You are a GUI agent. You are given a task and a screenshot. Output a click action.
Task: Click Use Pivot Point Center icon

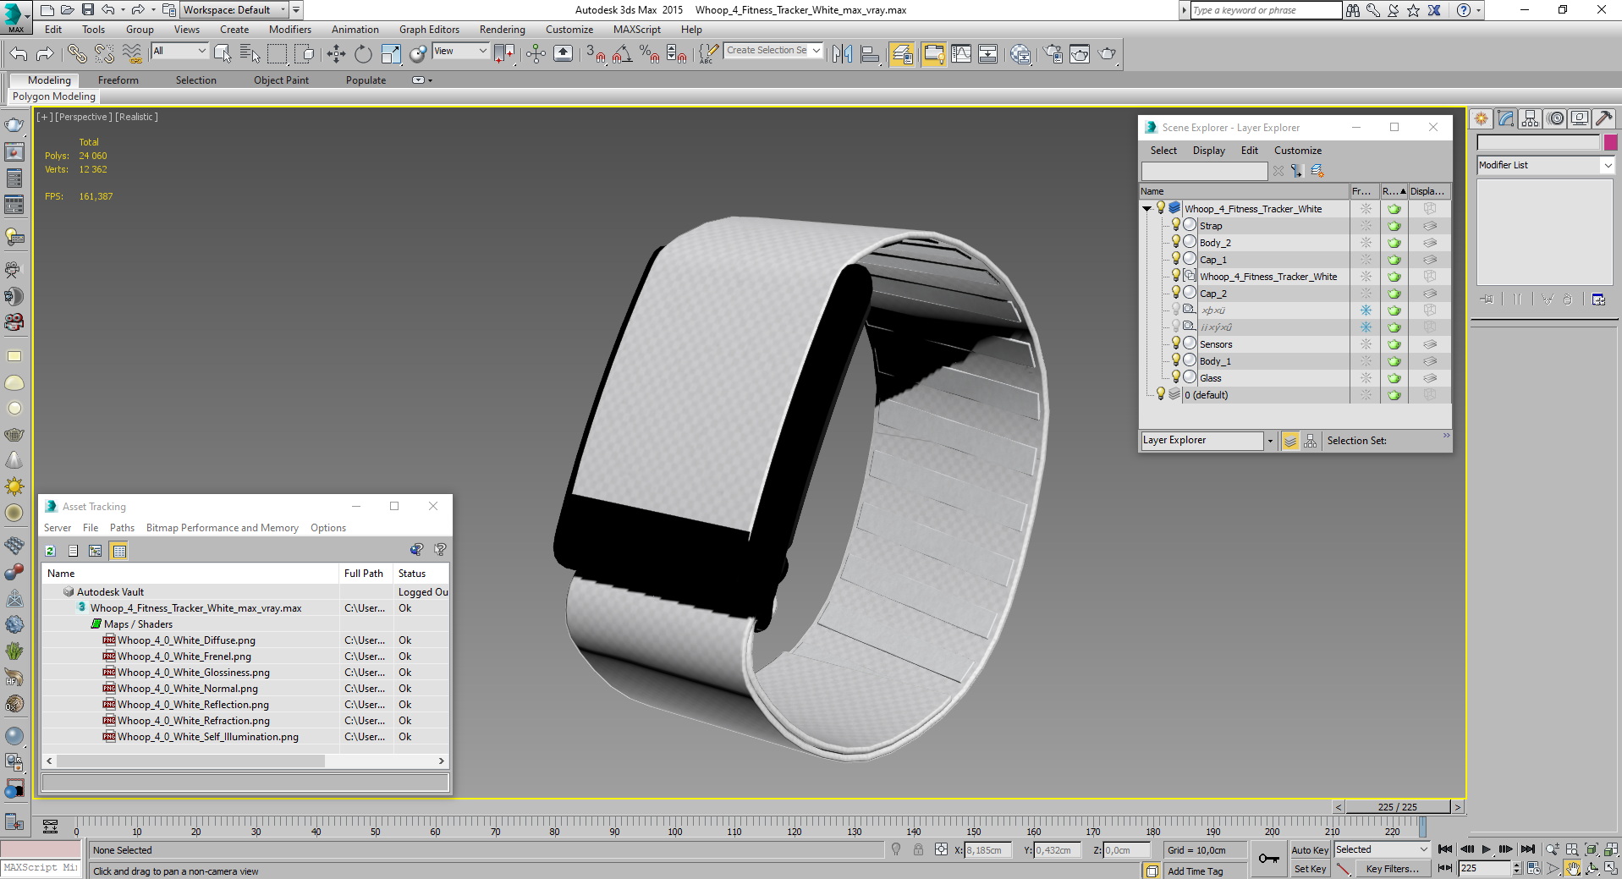(x=504, y=54)
